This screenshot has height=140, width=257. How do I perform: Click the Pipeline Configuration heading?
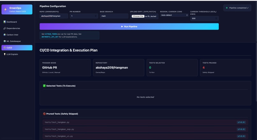[53, 6]
